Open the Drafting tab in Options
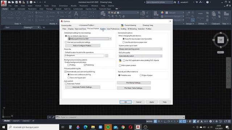Image resolution: width=232 pixels, height=130 pixels. (123, 29)
